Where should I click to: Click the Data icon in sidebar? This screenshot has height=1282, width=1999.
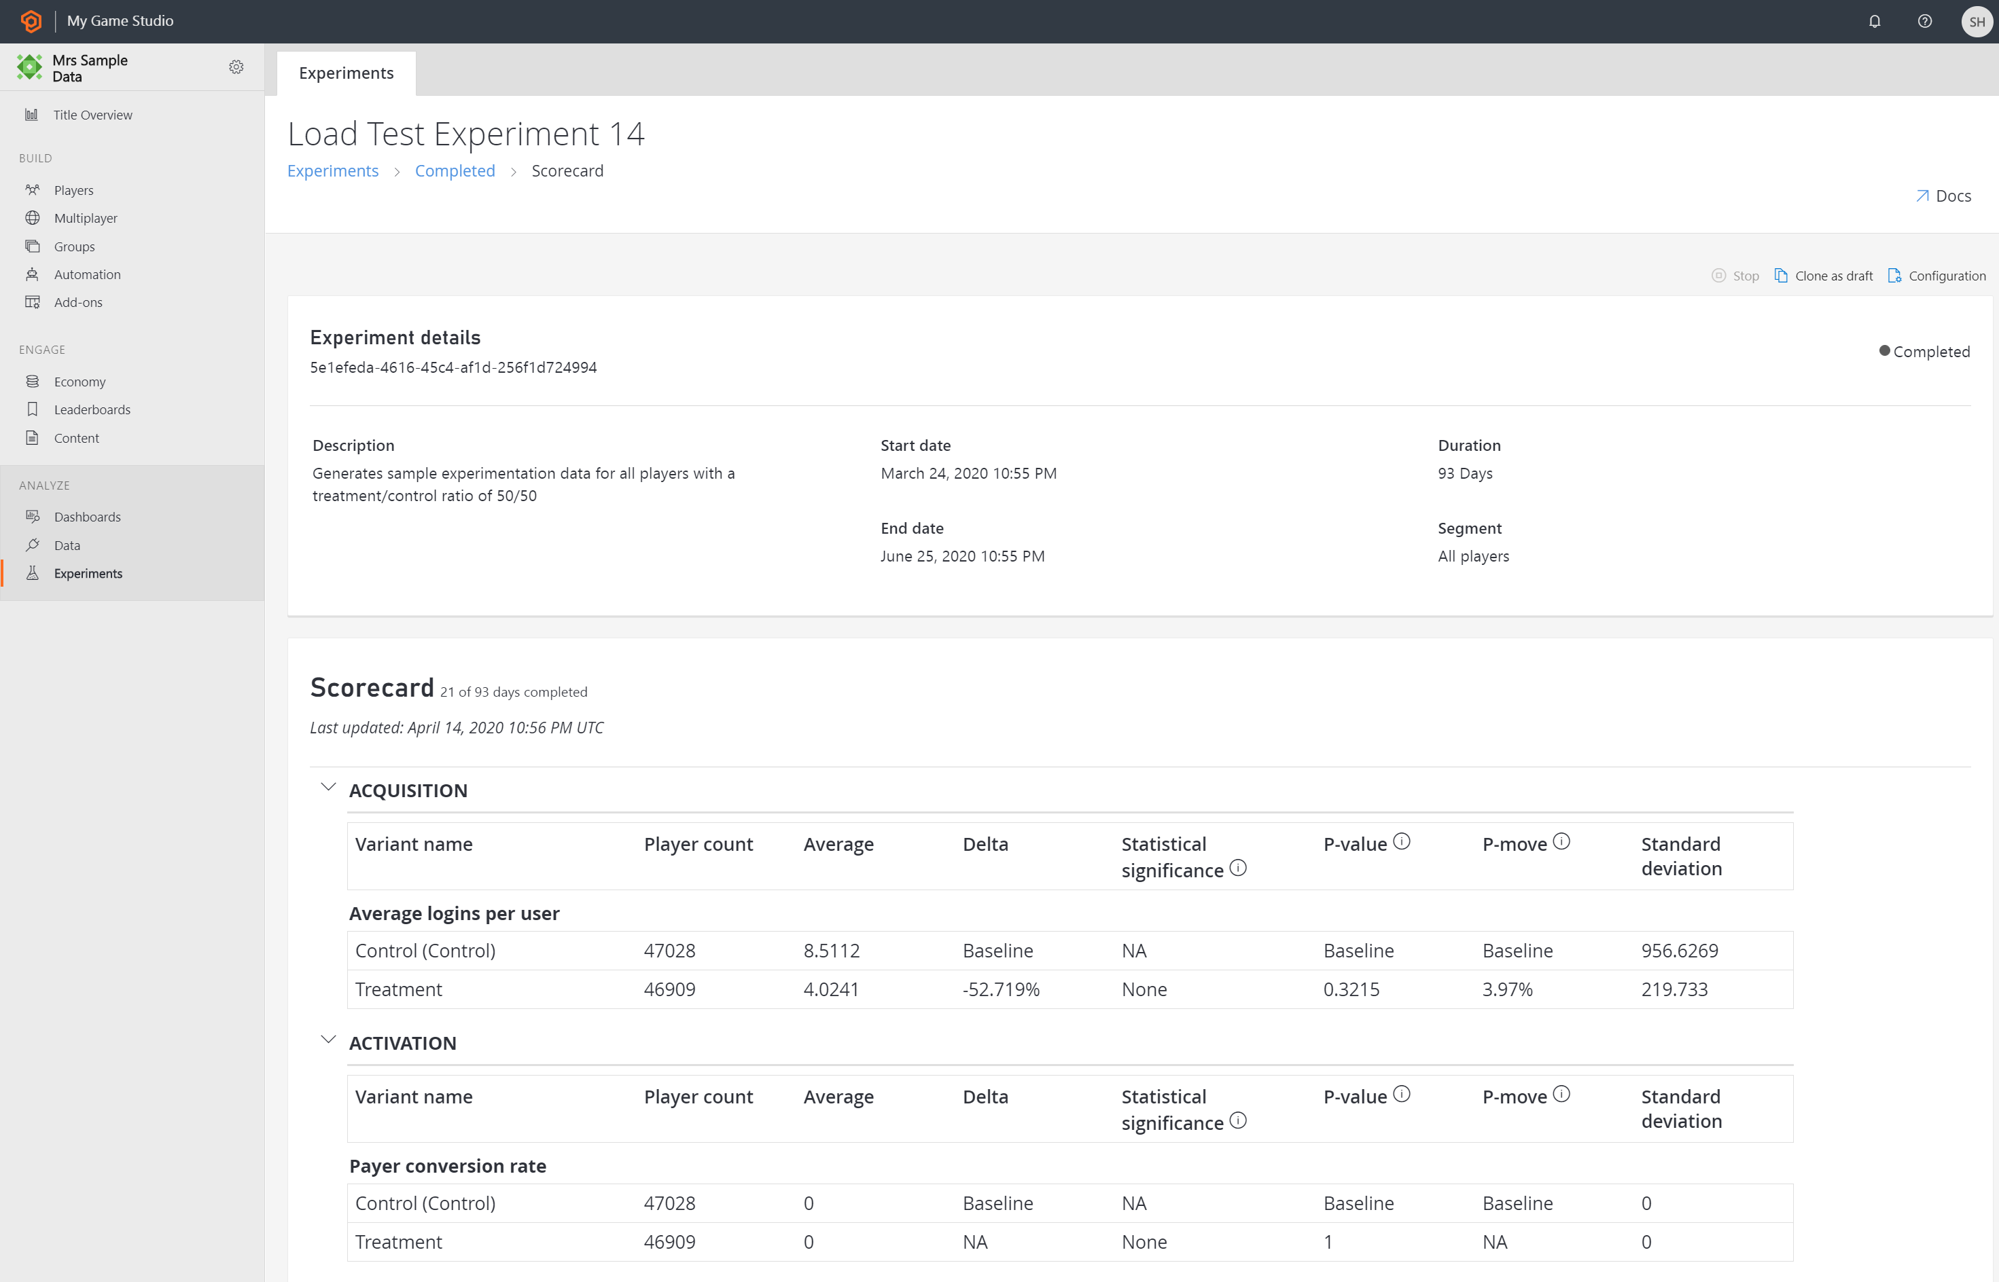coord(32,545)
